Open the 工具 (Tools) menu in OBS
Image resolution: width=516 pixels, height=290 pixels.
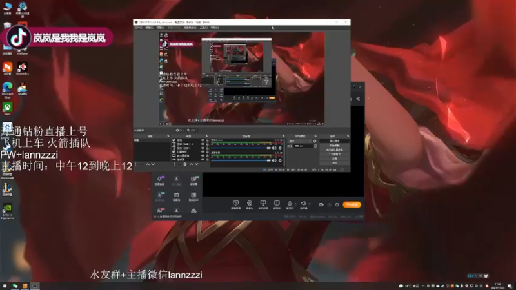coord(203,28)
